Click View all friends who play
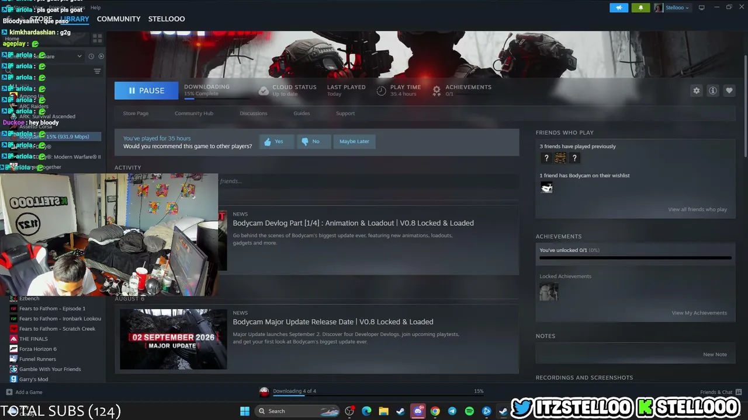Screen dimensions: 748x420 [698, 209]
